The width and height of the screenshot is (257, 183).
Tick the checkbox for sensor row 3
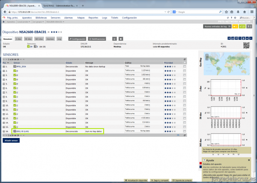coord(185,75)
